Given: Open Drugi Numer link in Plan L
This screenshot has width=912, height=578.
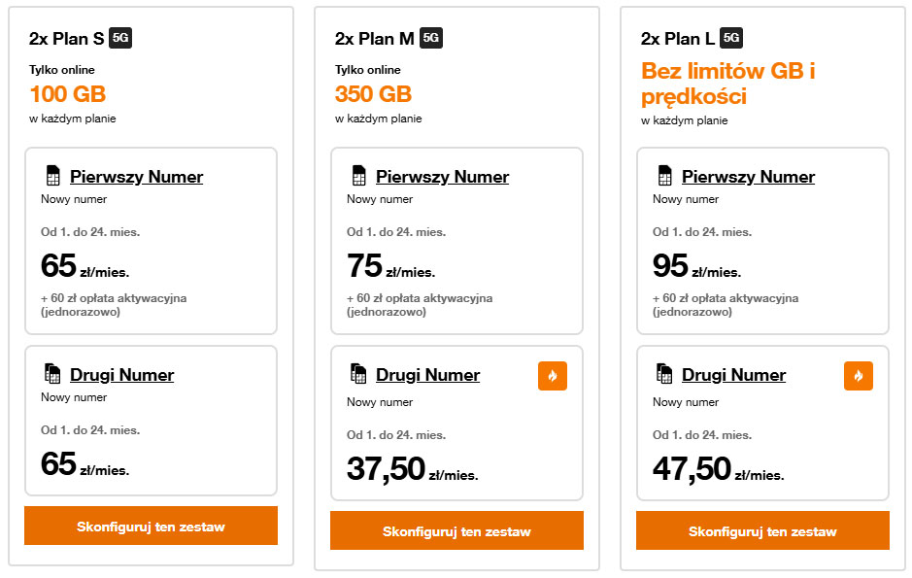Looking at the screenshot, I should coord(733,375).
